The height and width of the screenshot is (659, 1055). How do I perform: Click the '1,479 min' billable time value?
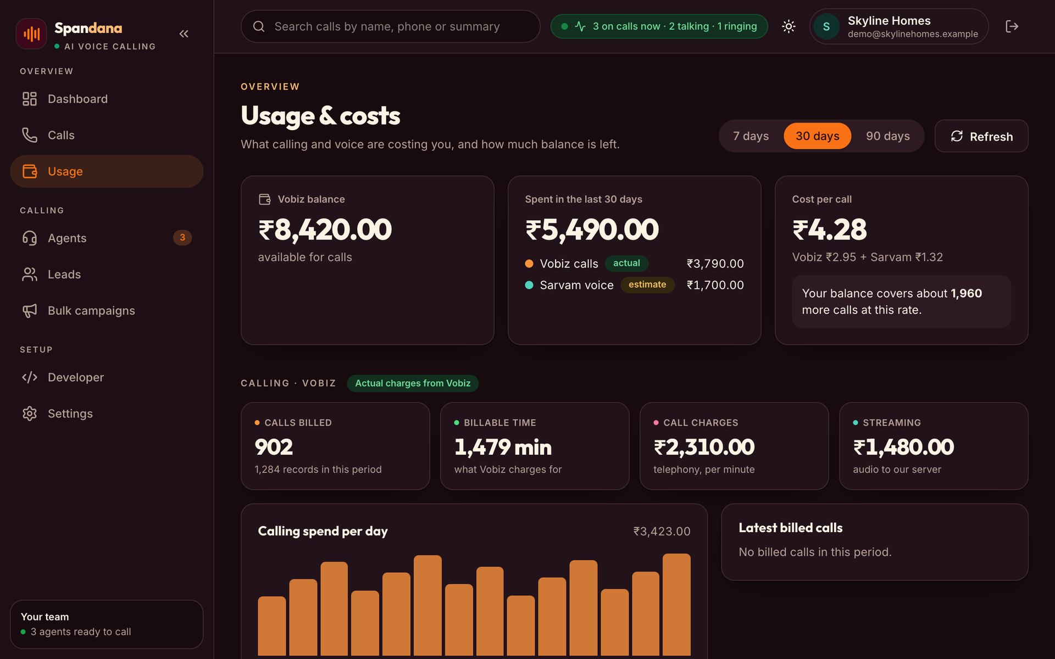coord(503,447)
